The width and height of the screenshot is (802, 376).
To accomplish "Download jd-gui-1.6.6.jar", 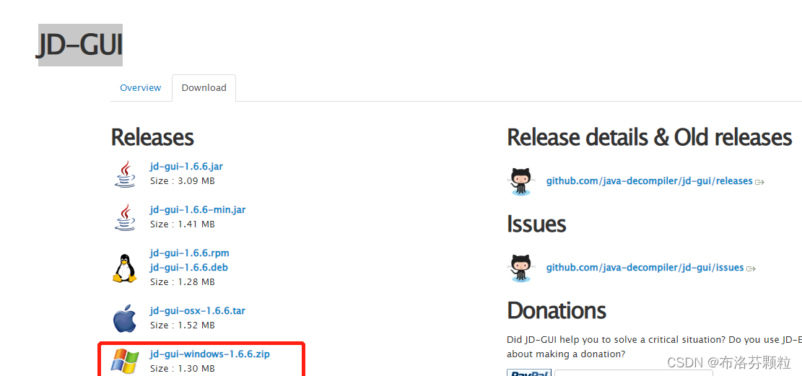I will (186, 166).
